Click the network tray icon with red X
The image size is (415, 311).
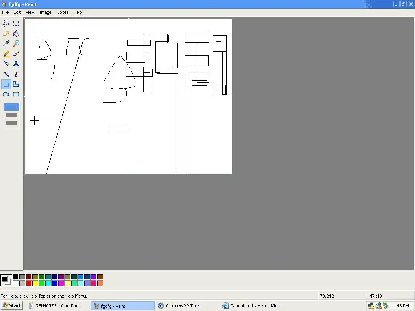coord(379,306)
